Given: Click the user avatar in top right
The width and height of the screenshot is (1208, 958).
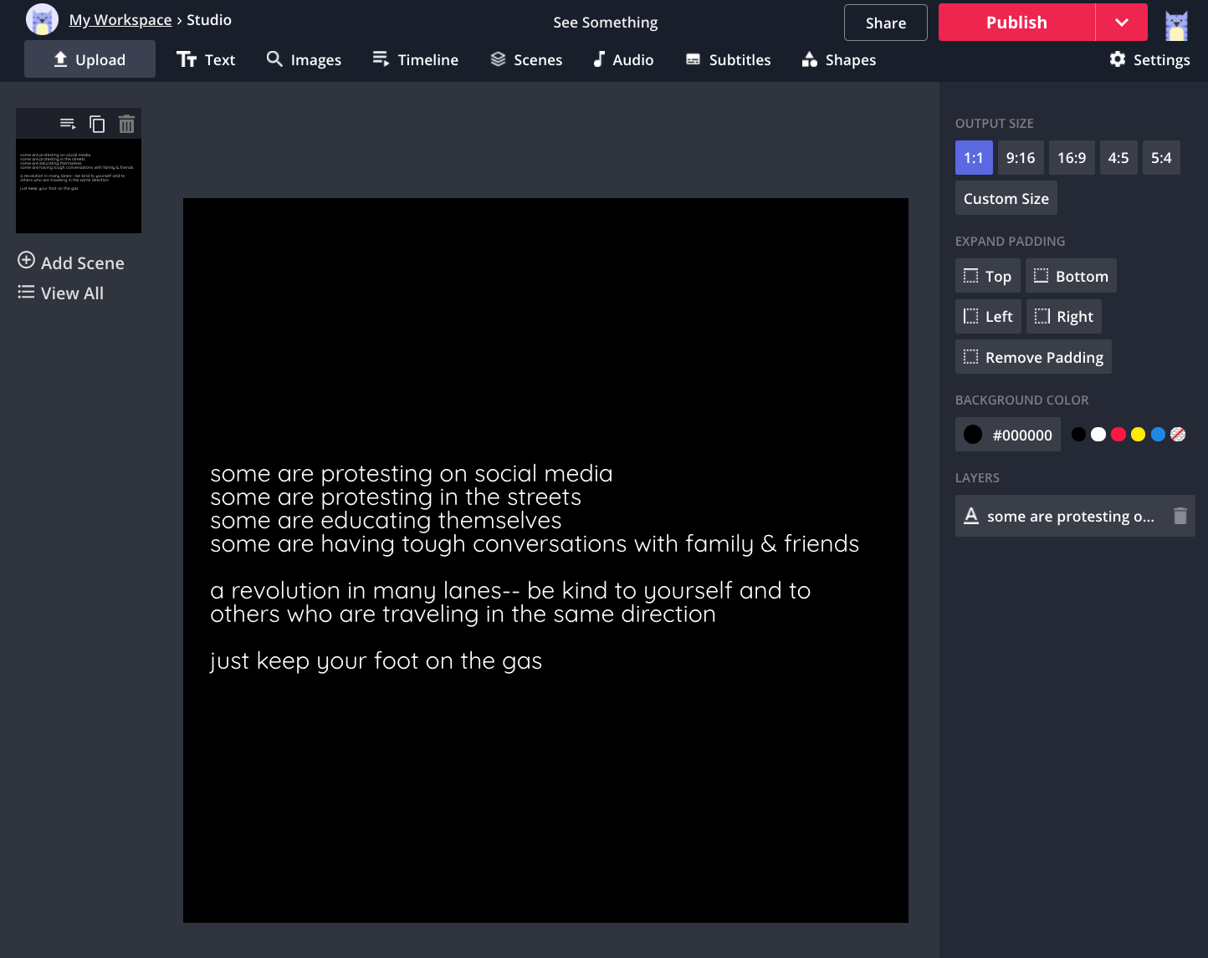Looking at the screenshot, I should point(1176,24).
